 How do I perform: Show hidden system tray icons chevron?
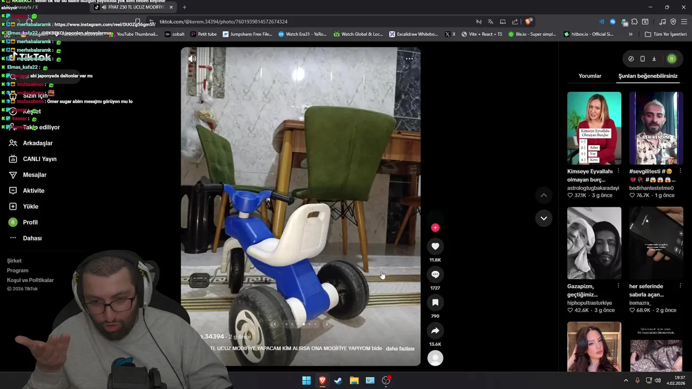coord(626,380)
